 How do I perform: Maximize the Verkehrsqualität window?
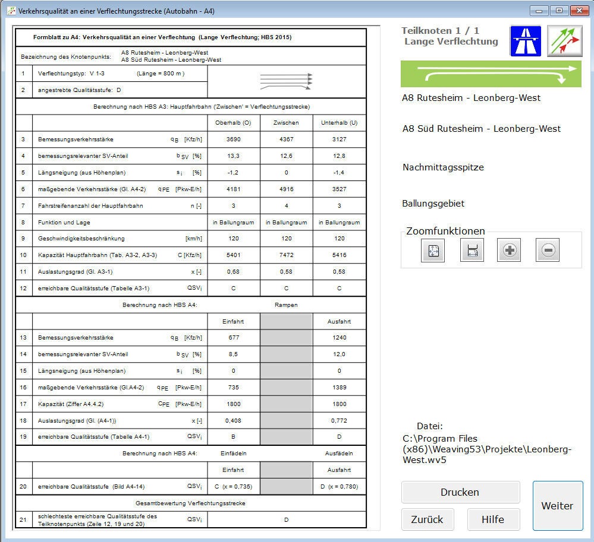[558, 10]
